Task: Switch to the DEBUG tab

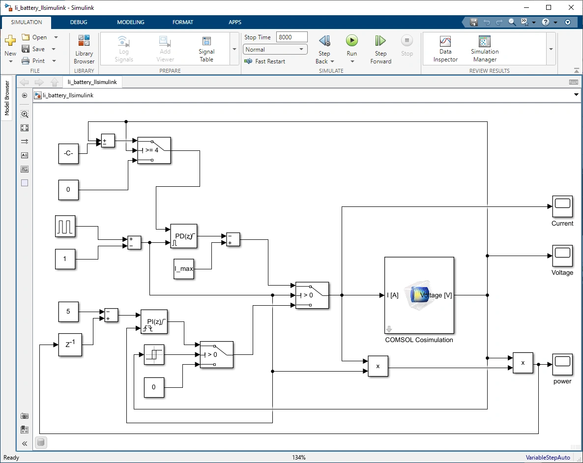Action: click(x=79, y=22)
